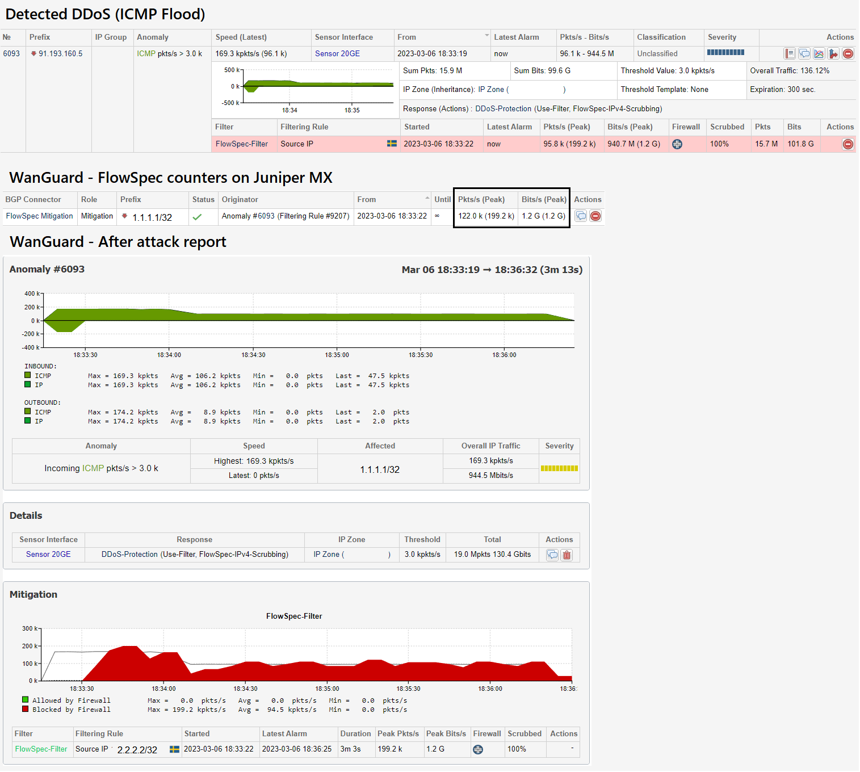Viewport: 860px width, 772px height.
Task: Click the Swedish flag next to Source IP filtering rule
Action: pos(391,144)
